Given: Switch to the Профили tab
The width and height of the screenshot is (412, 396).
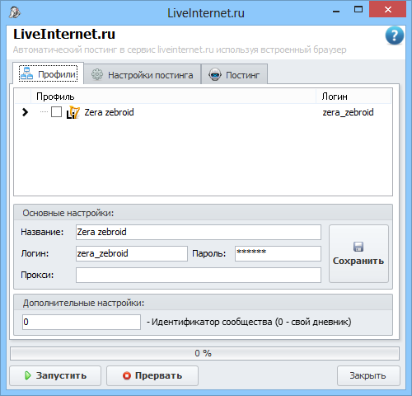Looking at the screenshot, I should (x=49, y=73).
